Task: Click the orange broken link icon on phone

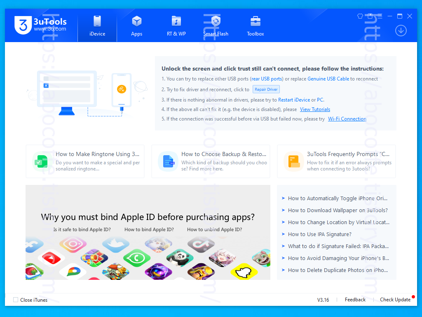Action: click(122, 89)
